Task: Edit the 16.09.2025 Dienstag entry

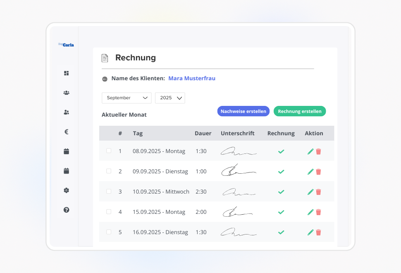Action: [x=310, y=232]
